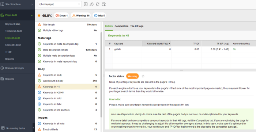
Task: Switch to the Competitors tab
Action: click(x=121, y=26)
